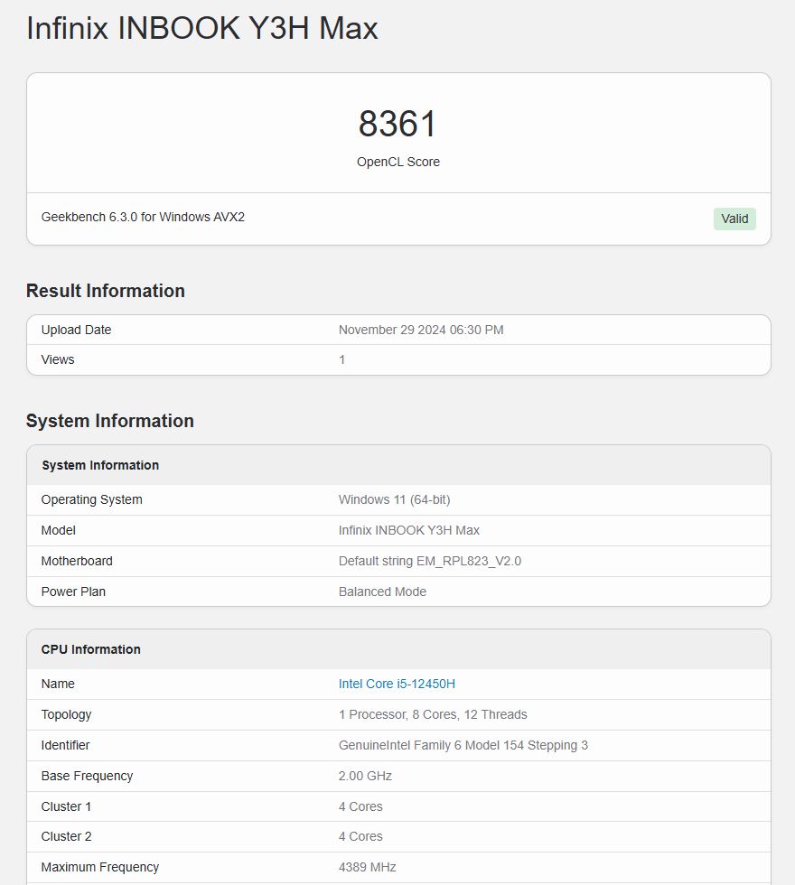The width and height of the screenshot is (795, 885).
Task: Click the Operating System label
Action: (91, 499)
